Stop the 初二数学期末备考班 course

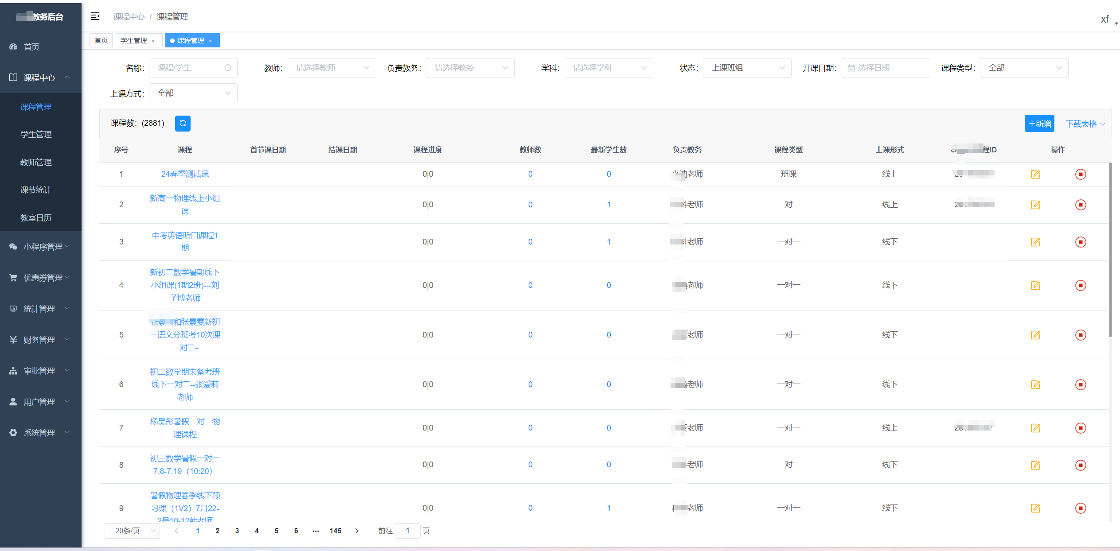[x=1081, y=384]
